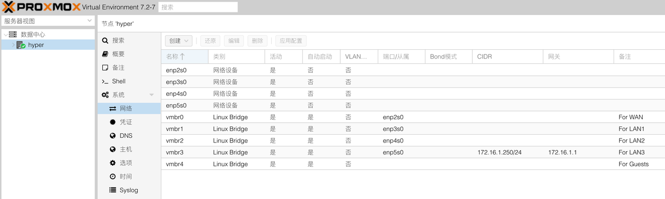This screenshot has height=199, width=665.
Task: Click the globe icon beside 主机
Action: (x=113, y=149)
